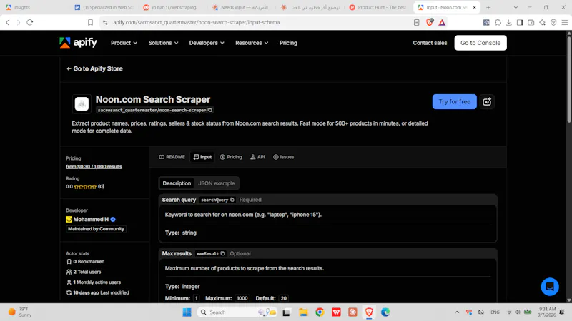Open the browser hamburger menu
Screen dimensions: 572x321
[x=565, y=23]
